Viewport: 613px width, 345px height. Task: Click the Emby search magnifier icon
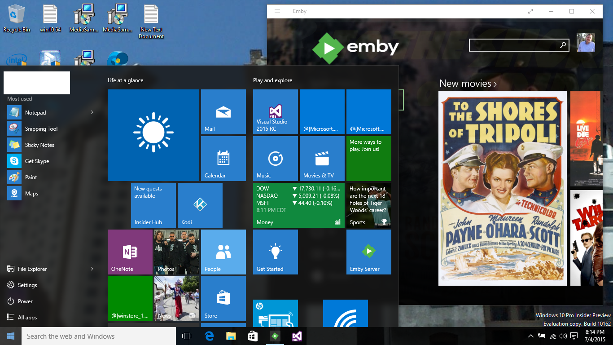[563, 45]
